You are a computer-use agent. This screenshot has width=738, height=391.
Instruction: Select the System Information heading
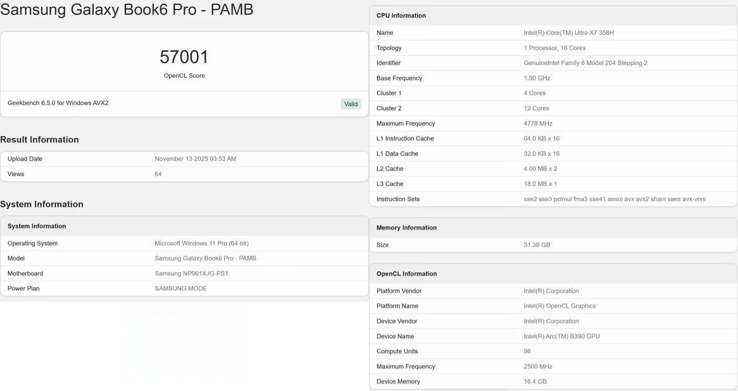tap(42, 203)
